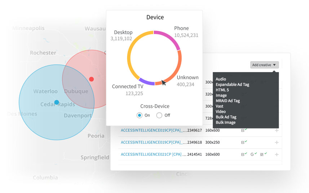Select the red geofence center dot
This screenshot has height=193, width=309.
pyautogui.click(x=92, y=79)
